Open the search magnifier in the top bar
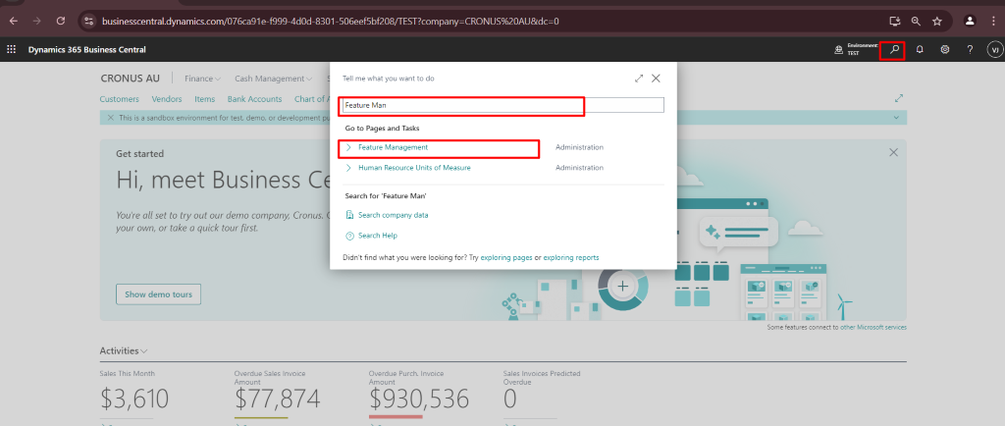Image resolution: width=1005 pixels, height=426 pixels. coord(895,49)
